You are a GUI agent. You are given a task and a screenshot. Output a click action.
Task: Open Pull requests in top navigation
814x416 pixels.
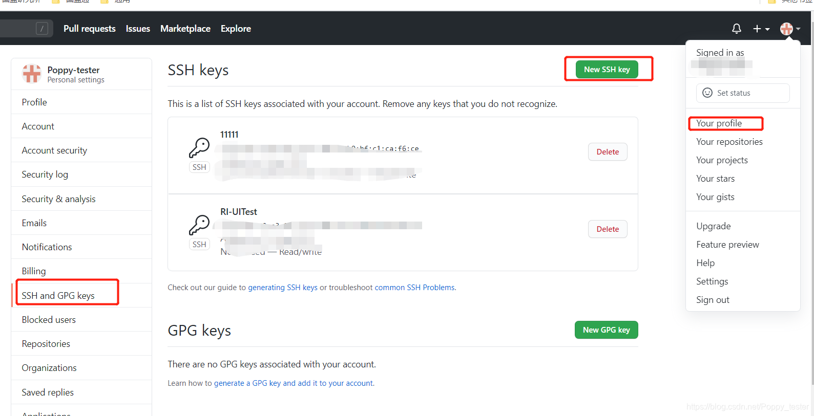[90, 29]
